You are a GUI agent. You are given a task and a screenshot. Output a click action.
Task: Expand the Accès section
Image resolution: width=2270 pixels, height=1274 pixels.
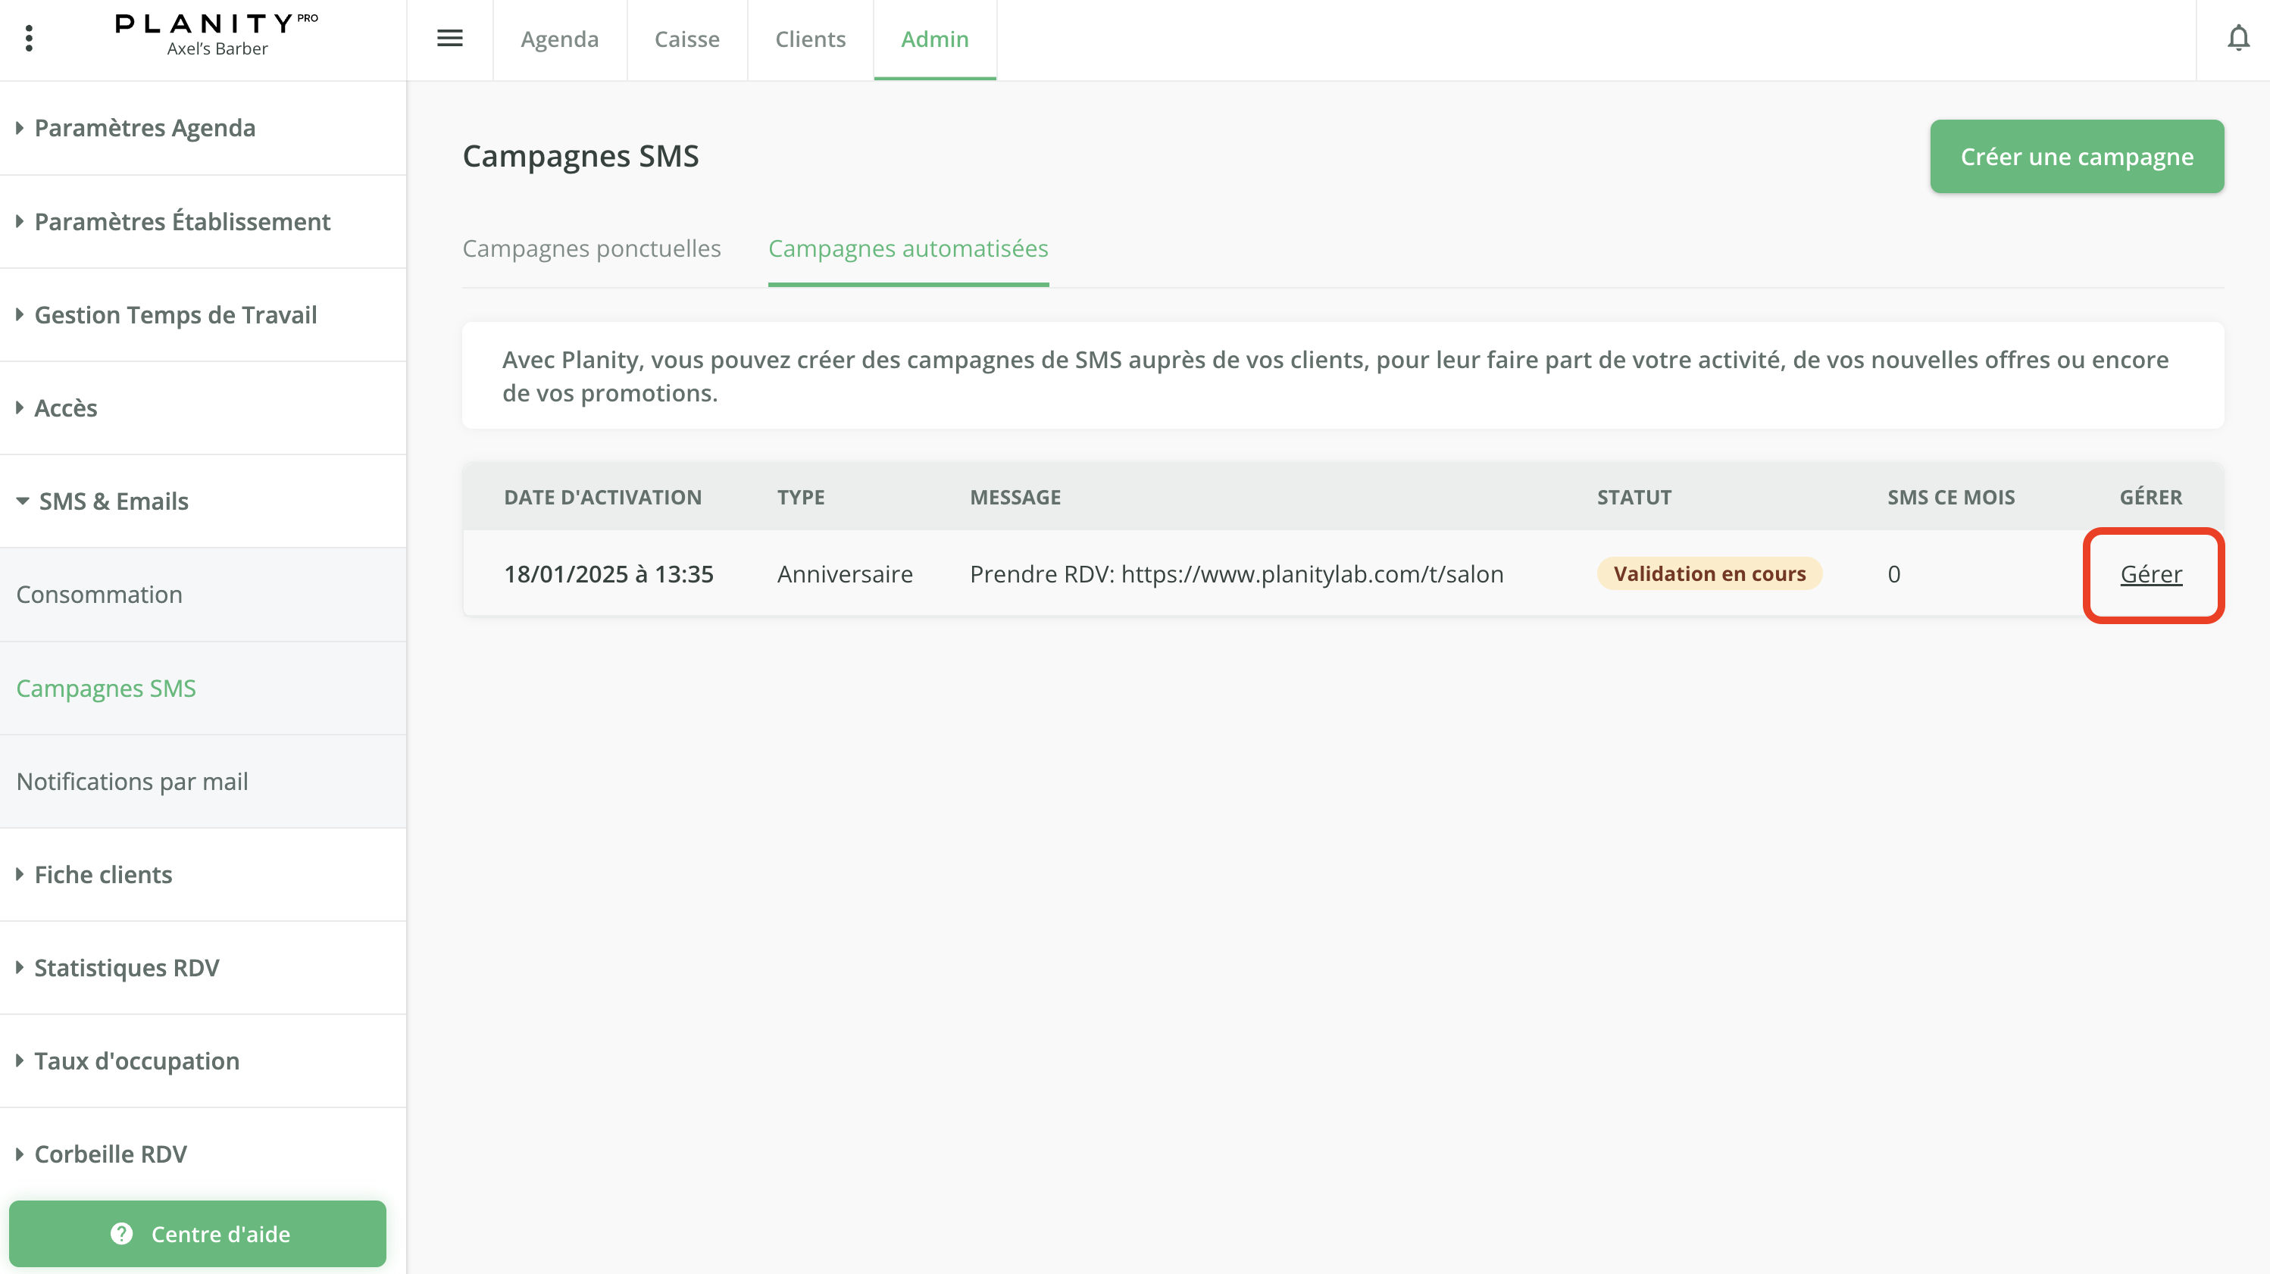65,408
